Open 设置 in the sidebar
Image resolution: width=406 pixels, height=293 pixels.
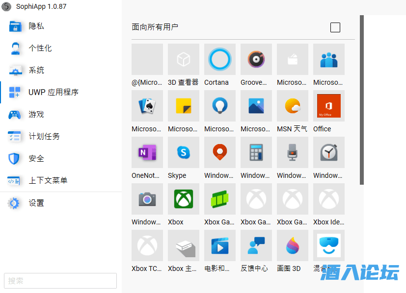pos(36,203)
